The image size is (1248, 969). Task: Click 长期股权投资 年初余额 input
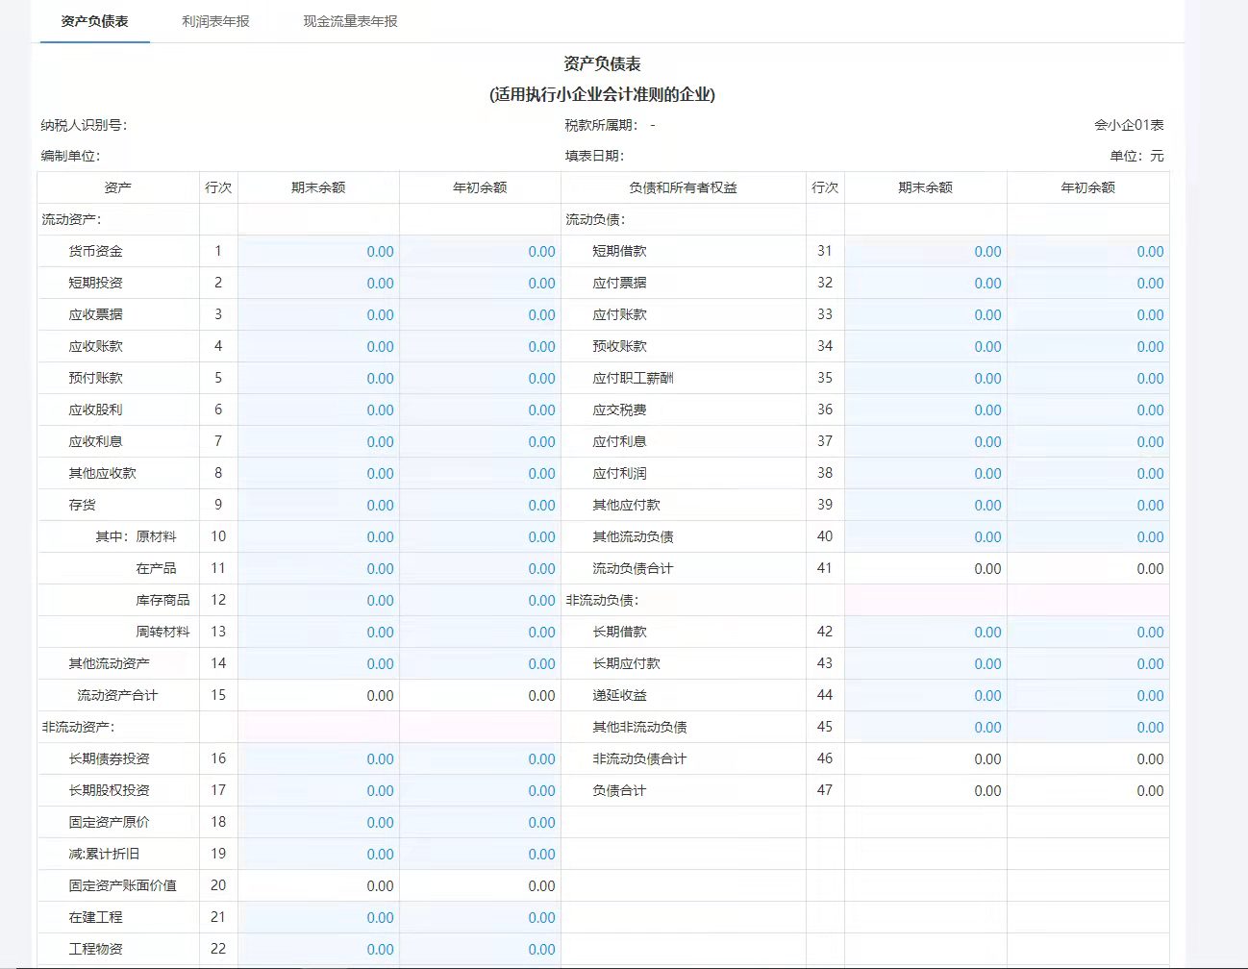pyautogui.click(x=480, y=791)
